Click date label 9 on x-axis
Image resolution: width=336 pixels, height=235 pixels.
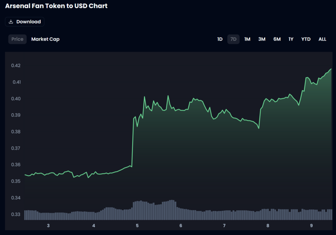[312, 225]
